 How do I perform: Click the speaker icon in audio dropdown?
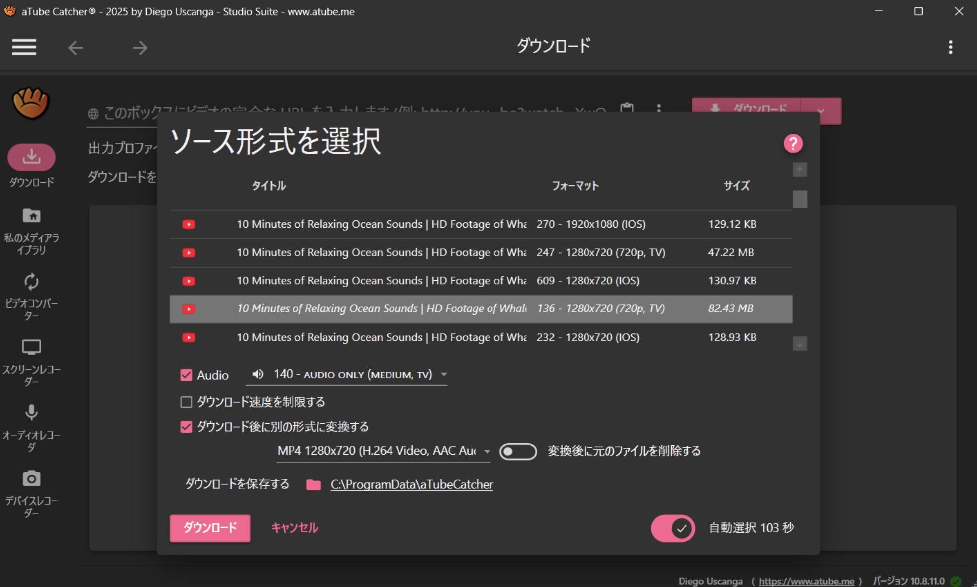258,374
